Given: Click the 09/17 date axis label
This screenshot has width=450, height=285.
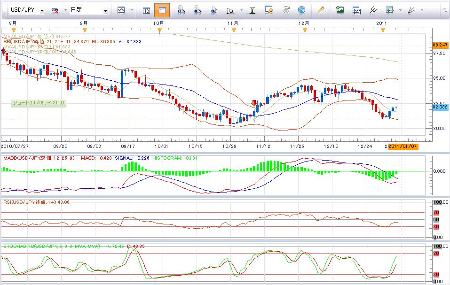Looking at the screenshot, I should (128, 146).
